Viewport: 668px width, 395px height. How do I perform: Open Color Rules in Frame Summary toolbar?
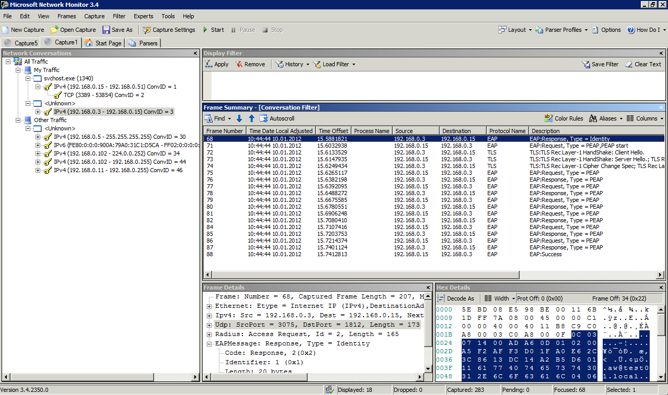[x=564, y=118]
